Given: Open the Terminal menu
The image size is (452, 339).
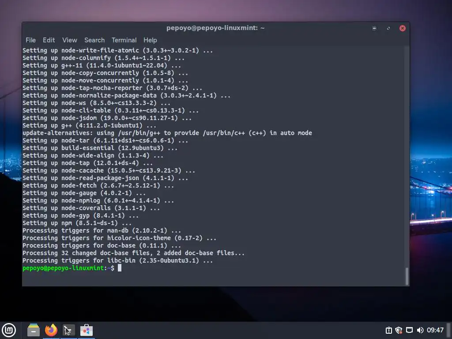Looking at the screenshot, I should point(124,40).
